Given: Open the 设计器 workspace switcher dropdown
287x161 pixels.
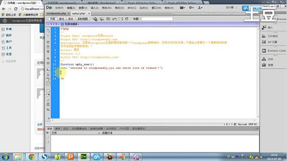Looking at the screenshot, I should point(231,8).
